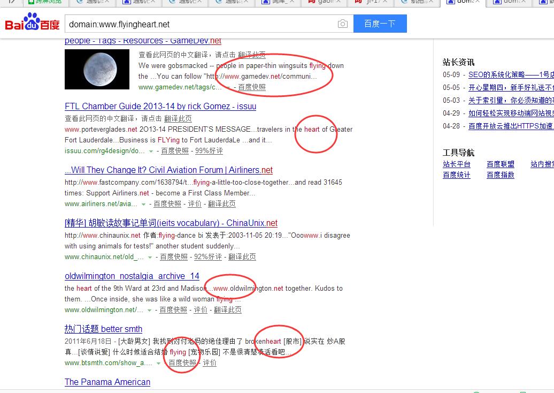
Task: Click 百度指数 in 工具导航
Action: (x=501, y=175)
